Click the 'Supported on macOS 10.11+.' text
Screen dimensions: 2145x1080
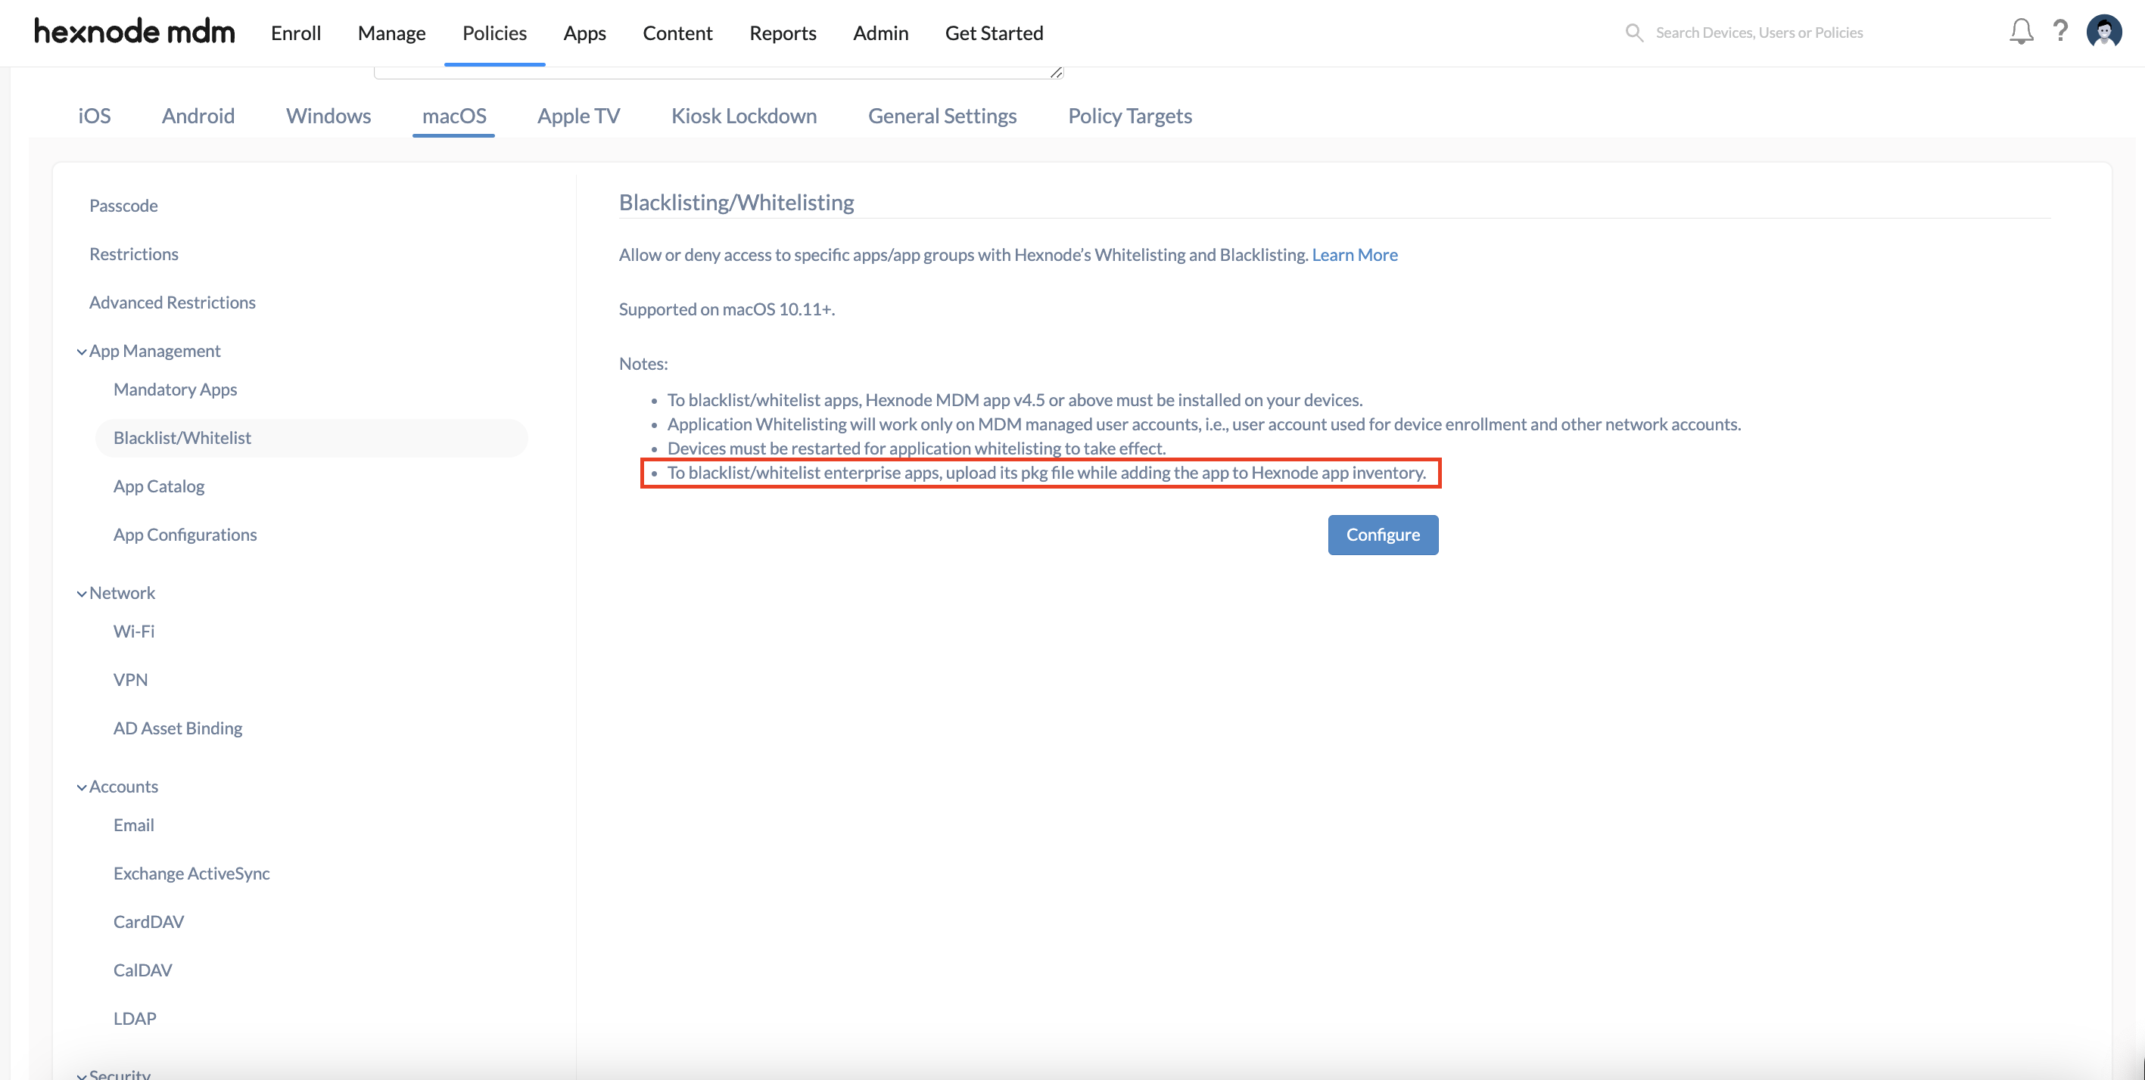click(726, 309)
